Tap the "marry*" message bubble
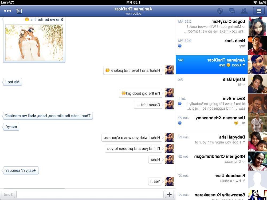267x200 pixels. coord(11,127)
